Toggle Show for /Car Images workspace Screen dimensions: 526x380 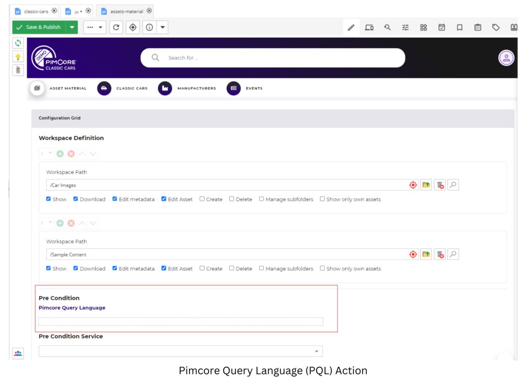click(49, 199)
